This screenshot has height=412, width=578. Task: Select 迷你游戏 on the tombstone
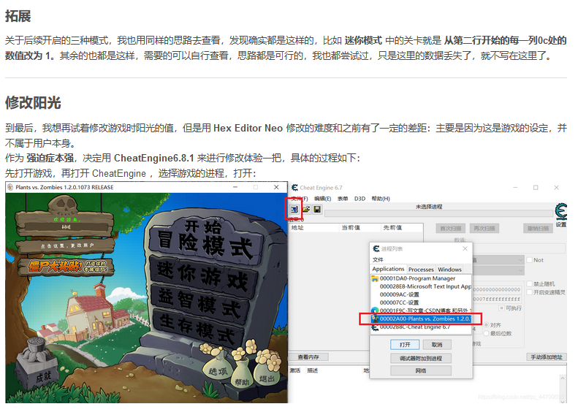coord(202,275)
